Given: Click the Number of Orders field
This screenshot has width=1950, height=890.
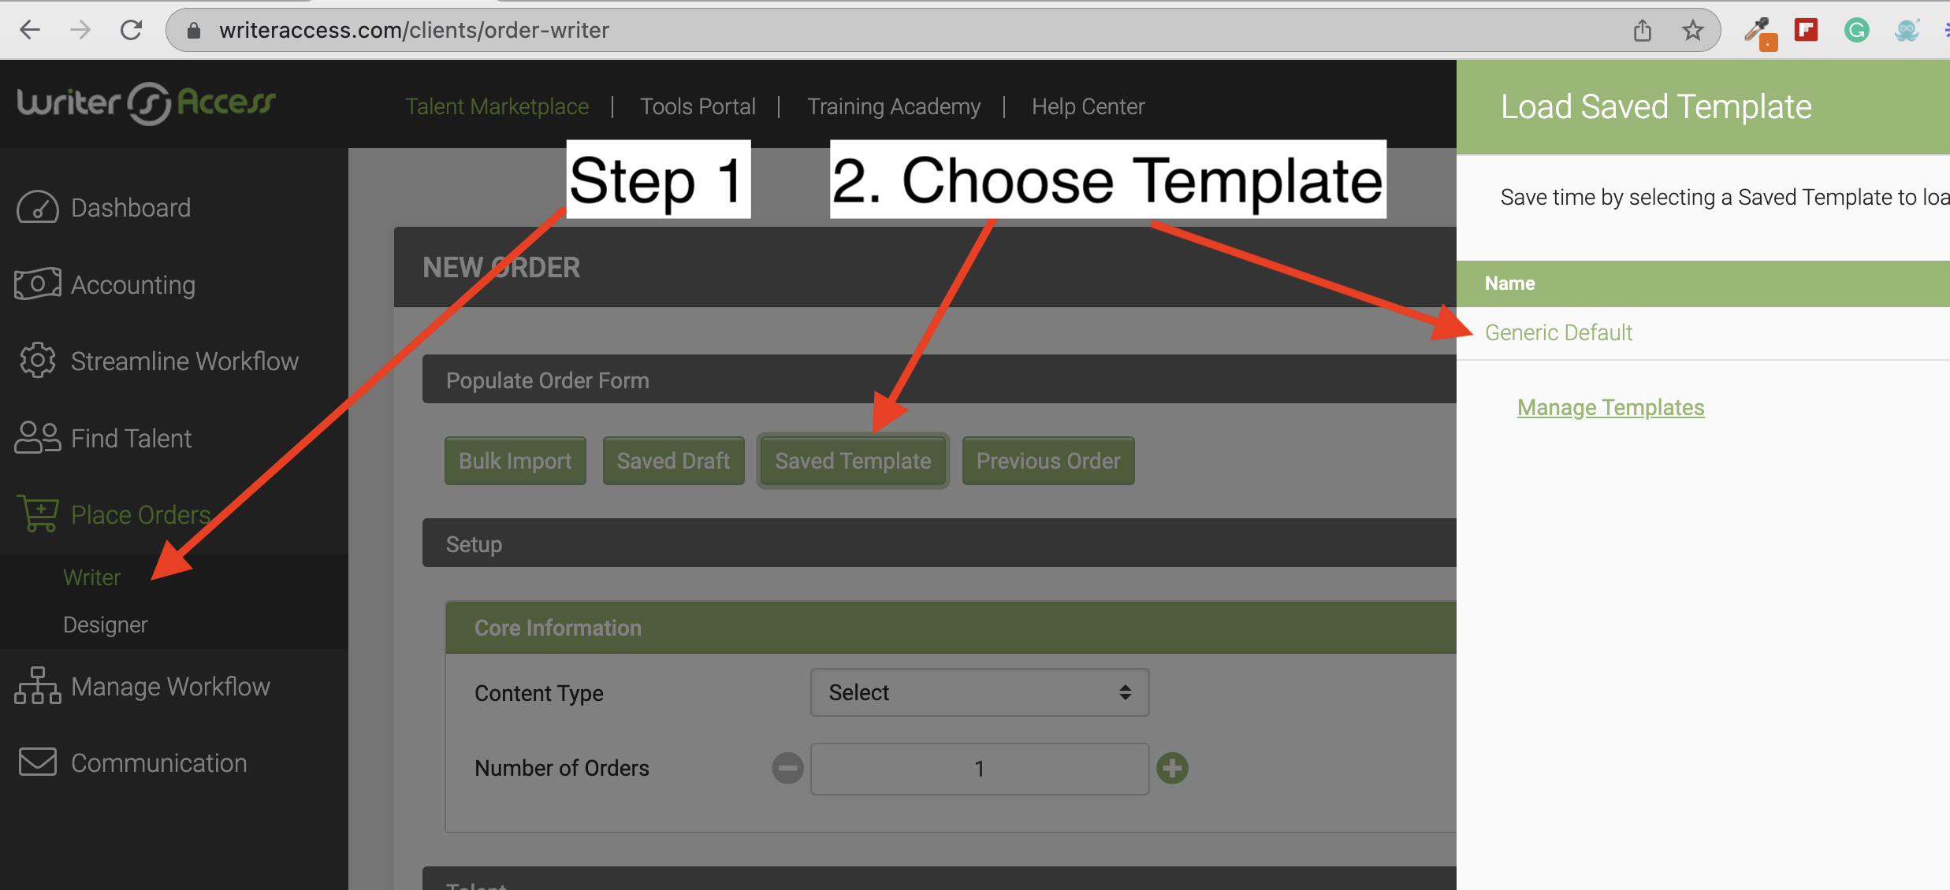Looking at the screenshot, I should [980, 769].
